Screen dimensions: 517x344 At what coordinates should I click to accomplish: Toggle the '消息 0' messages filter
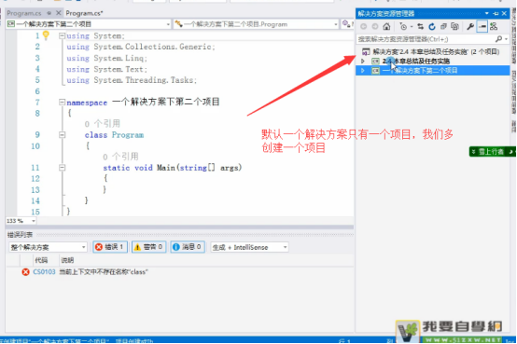tap(188, 247)
